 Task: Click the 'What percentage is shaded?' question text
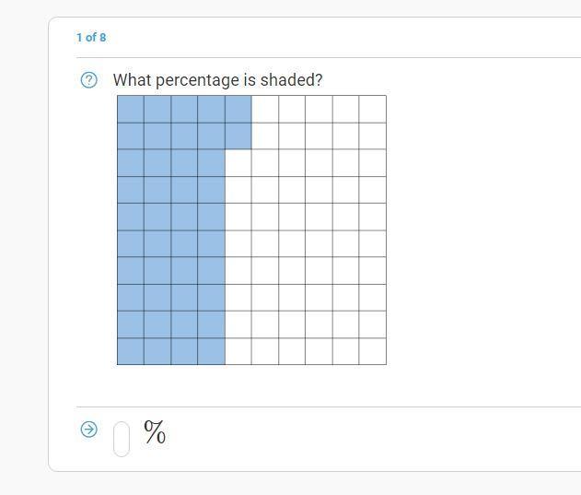click(x=218, y=80)
